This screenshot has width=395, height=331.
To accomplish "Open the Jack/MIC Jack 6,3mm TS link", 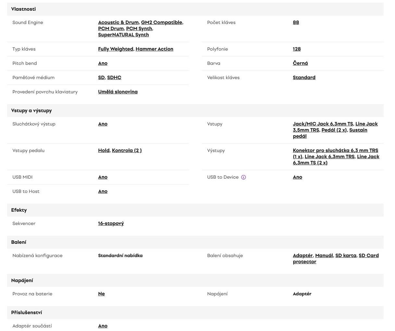I will (x=323, y=124).
